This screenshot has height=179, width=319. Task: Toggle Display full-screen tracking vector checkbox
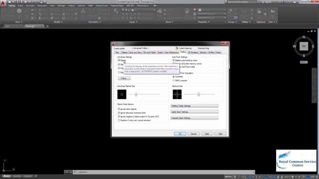tap(173, 64)
